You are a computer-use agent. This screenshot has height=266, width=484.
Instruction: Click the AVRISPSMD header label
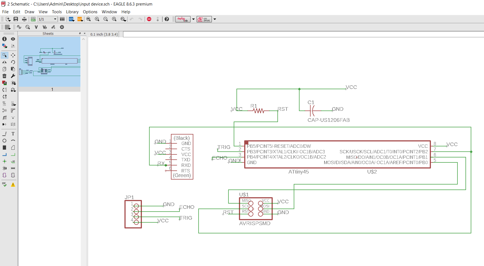[255, 223]
